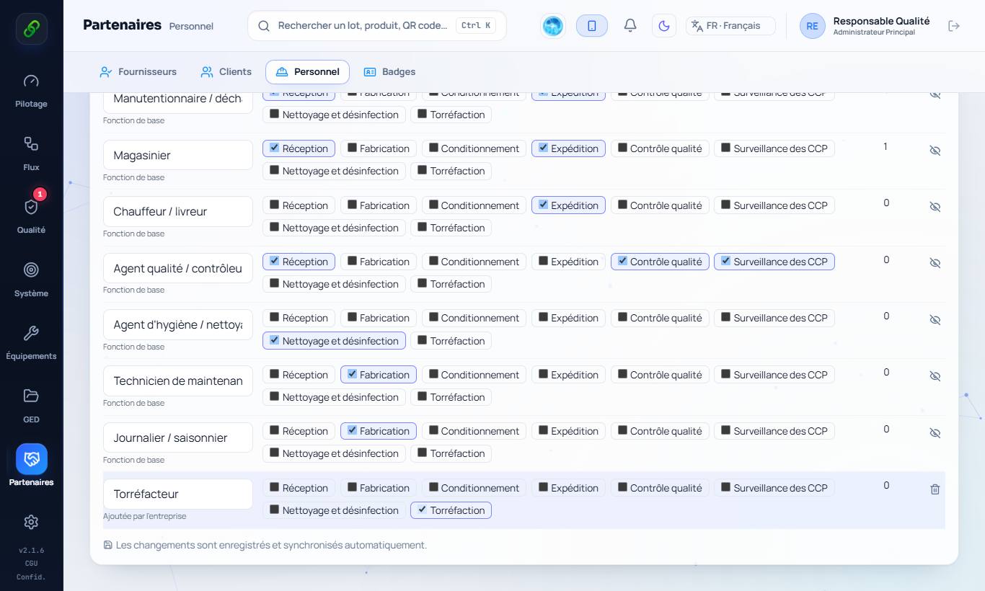This screenshot has height=591, width=985.
Task: Open the Qualité shield section
Action: (31, 216)
